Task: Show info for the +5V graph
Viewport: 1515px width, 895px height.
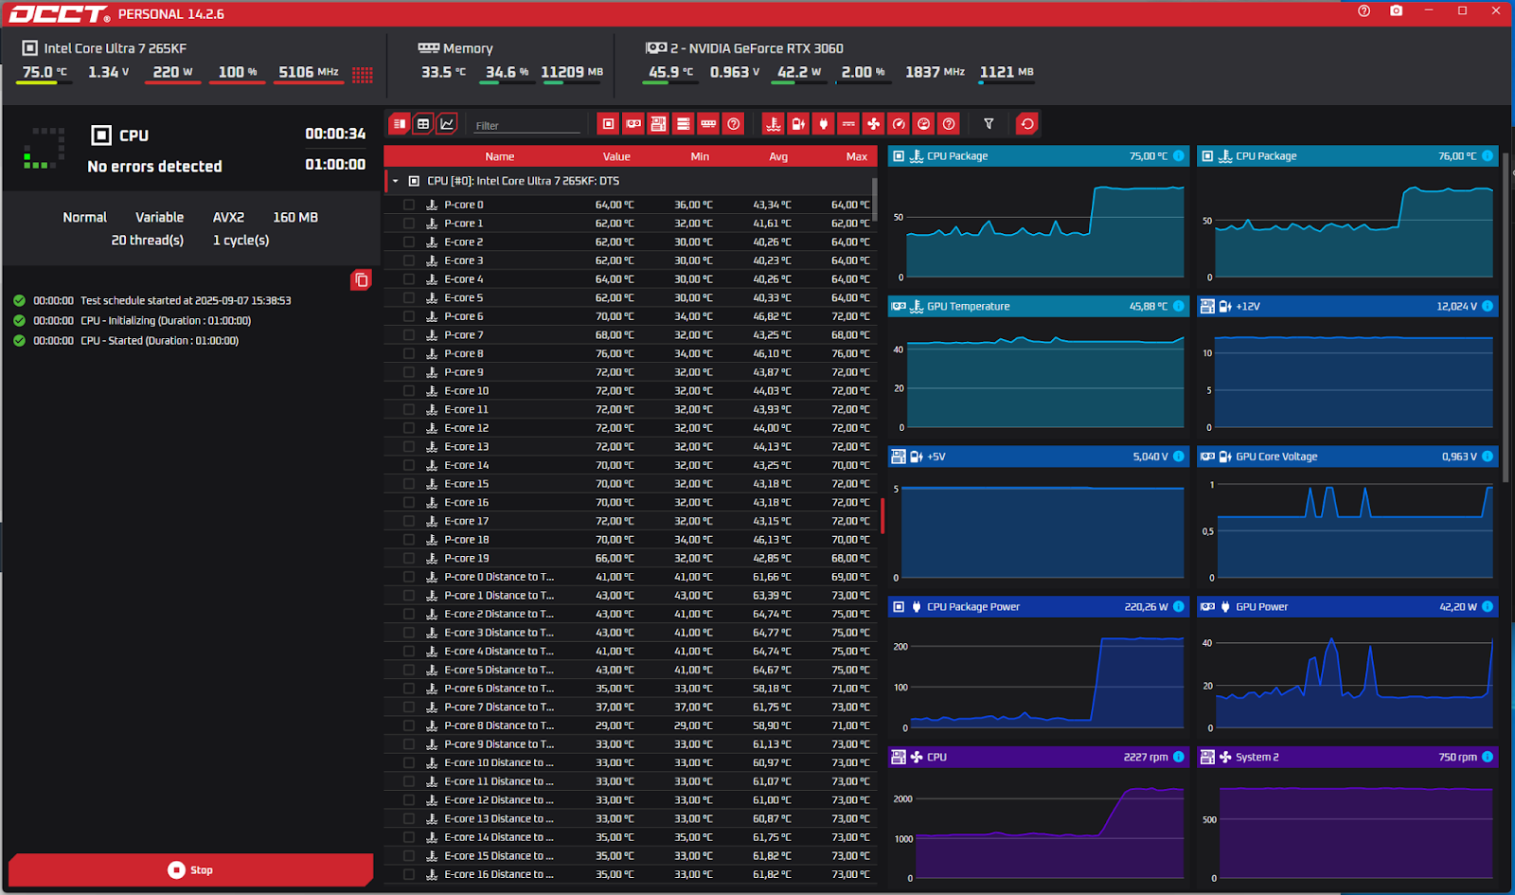Action: pos(1179,456)
